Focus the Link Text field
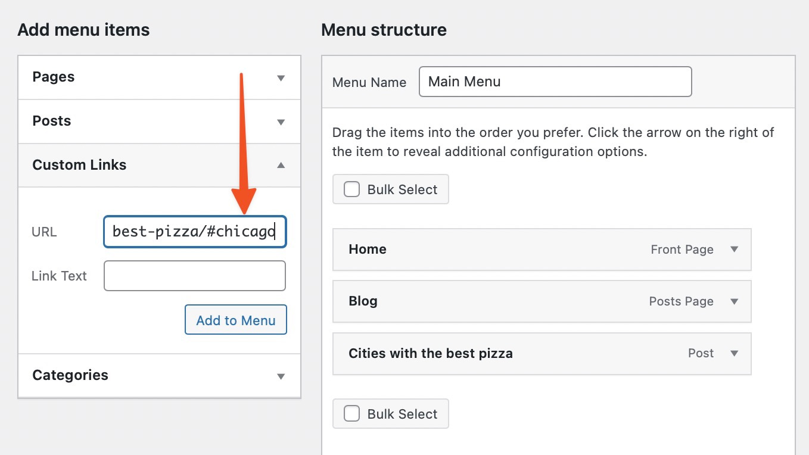The image size is (809, 455). point(195,275)
